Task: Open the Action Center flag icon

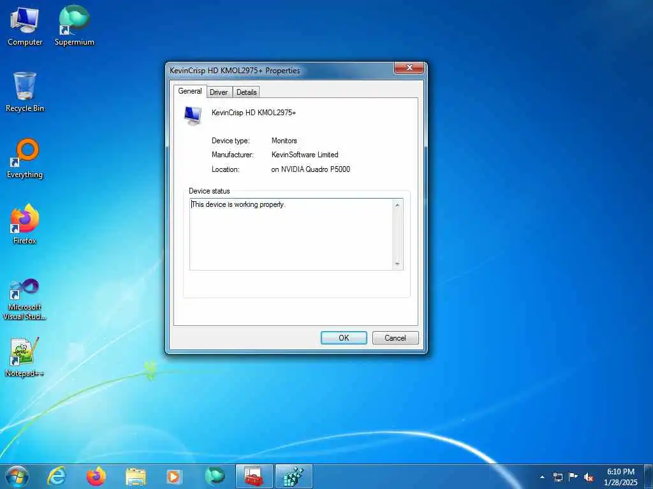Action: (573, 477)
